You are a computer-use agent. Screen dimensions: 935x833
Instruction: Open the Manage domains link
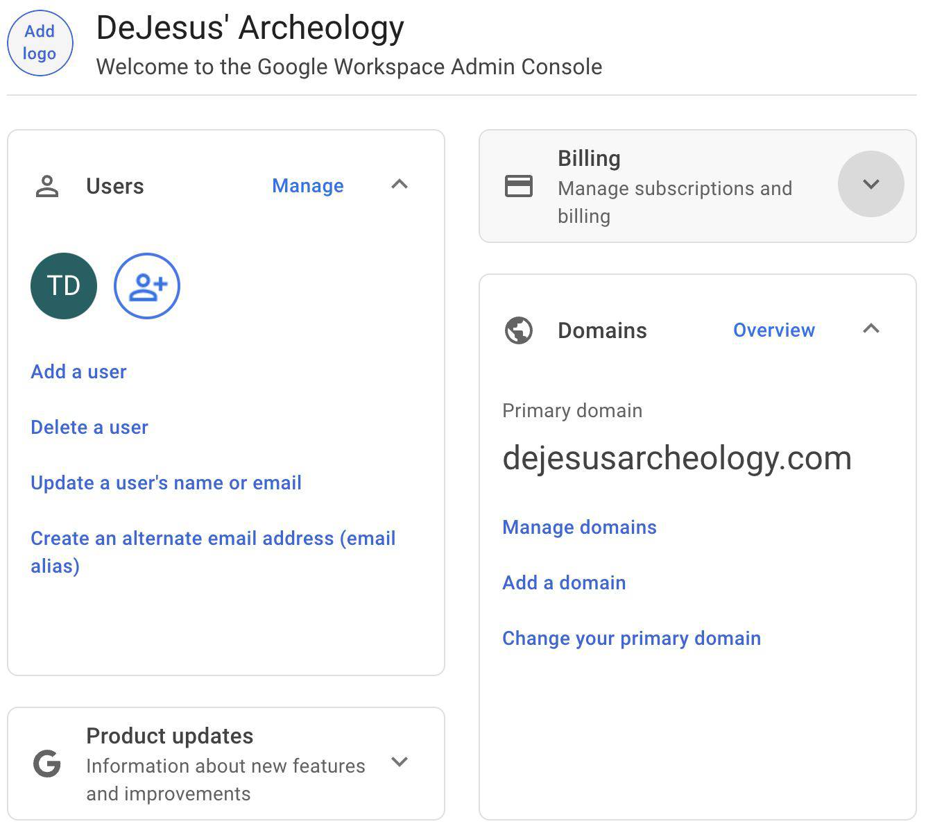[579, 528]
